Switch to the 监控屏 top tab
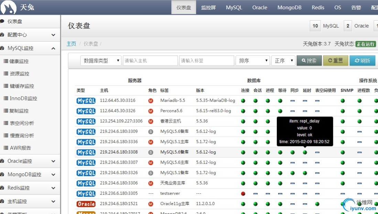Image resolution: width=378 pixels, height=214 pixels. click(x=208, y=7)
